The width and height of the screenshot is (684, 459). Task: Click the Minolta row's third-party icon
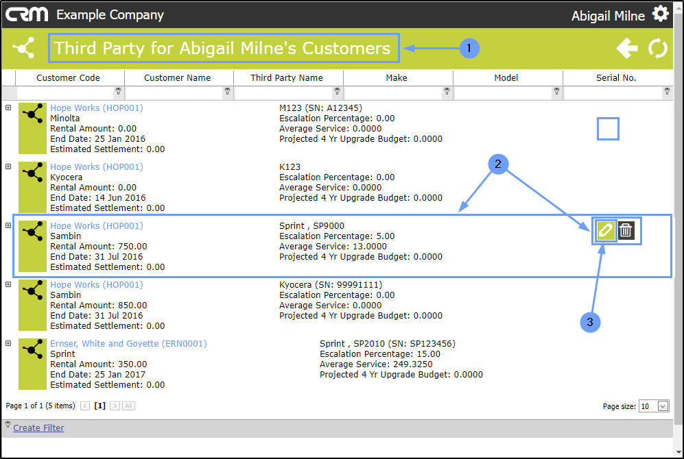tap(32, 129)
